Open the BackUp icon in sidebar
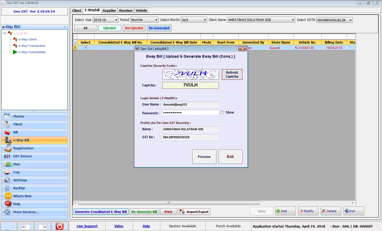The width and height of the screenshot is (382, 231). (7, 188)
